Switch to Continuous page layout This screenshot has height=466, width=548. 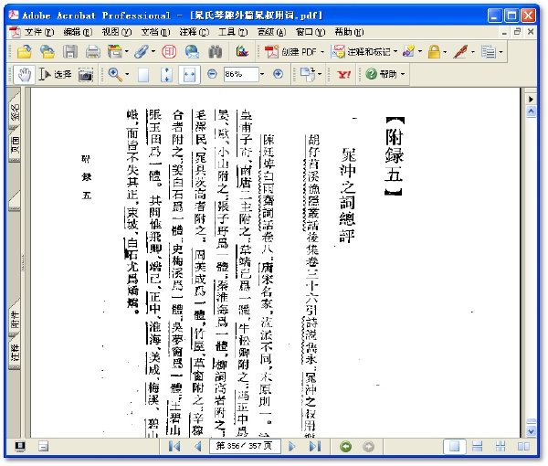(477, 447)
